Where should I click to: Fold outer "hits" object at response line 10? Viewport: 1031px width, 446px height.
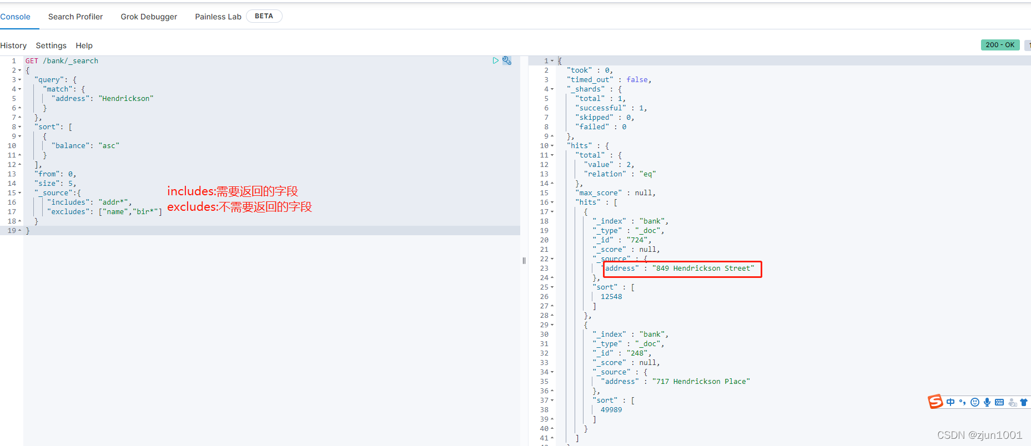point(552,146)
